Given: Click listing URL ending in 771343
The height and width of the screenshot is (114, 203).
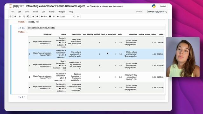Looking at the screenshot, I should pyautogui.click(x=42, y=87).
